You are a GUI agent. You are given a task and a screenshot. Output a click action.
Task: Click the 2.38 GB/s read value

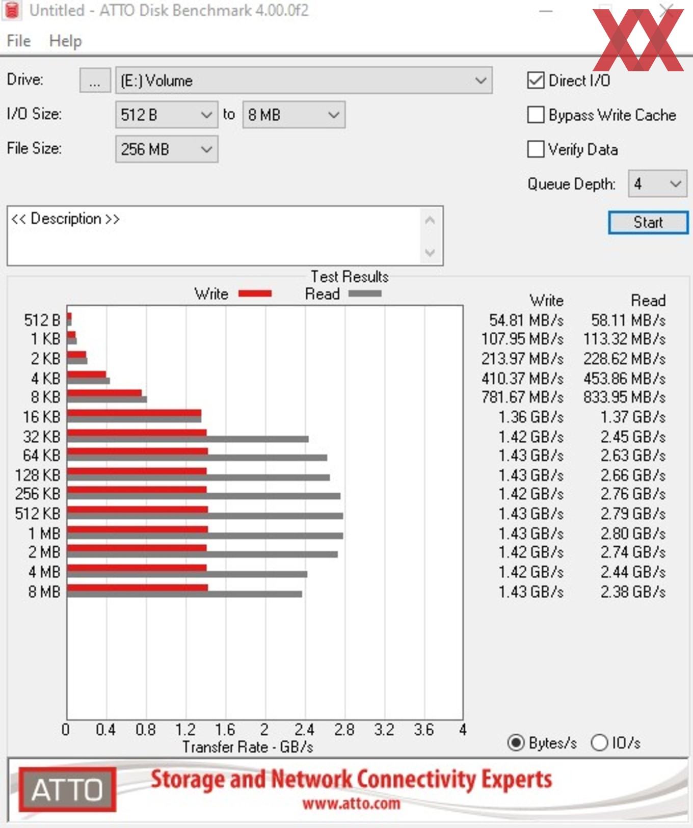pos(633,592)
